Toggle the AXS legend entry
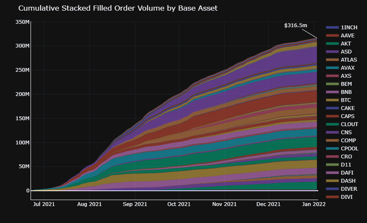Image resolution: width=367 pixels, height=223 pixels. (x=339, y=76)
